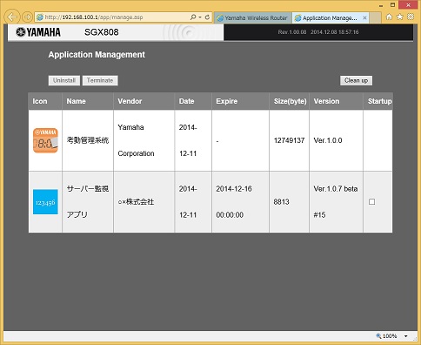The height and width of the screenshot is (345, 421).
Task: Click the SGX808 model name
Action: pos(102,32)
